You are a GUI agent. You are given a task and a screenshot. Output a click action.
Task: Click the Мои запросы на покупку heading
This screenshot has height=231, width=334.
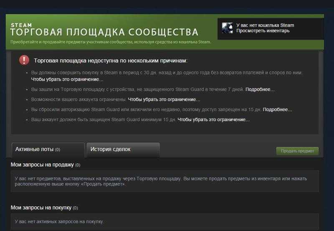click(x=44, y=208)
